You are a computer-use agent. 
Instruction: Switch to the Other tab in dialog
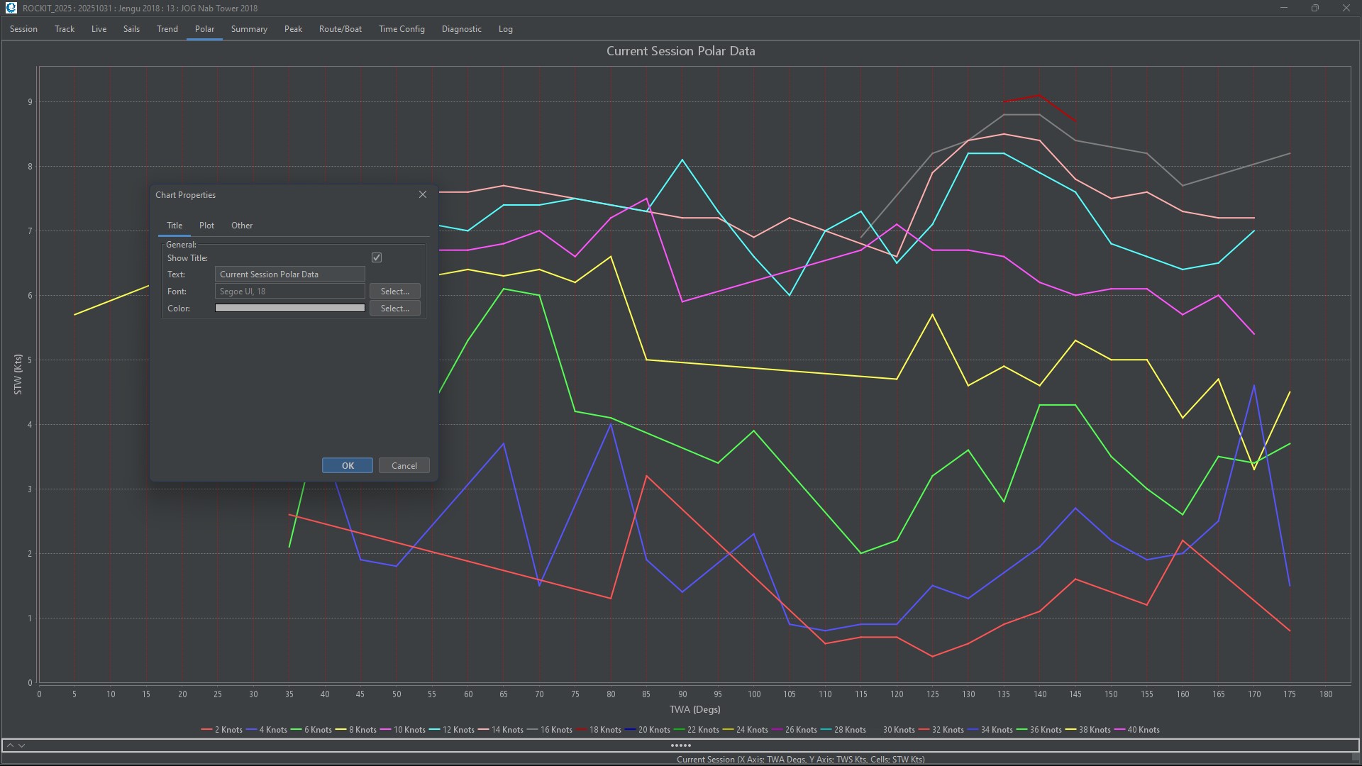coord(242,226)
